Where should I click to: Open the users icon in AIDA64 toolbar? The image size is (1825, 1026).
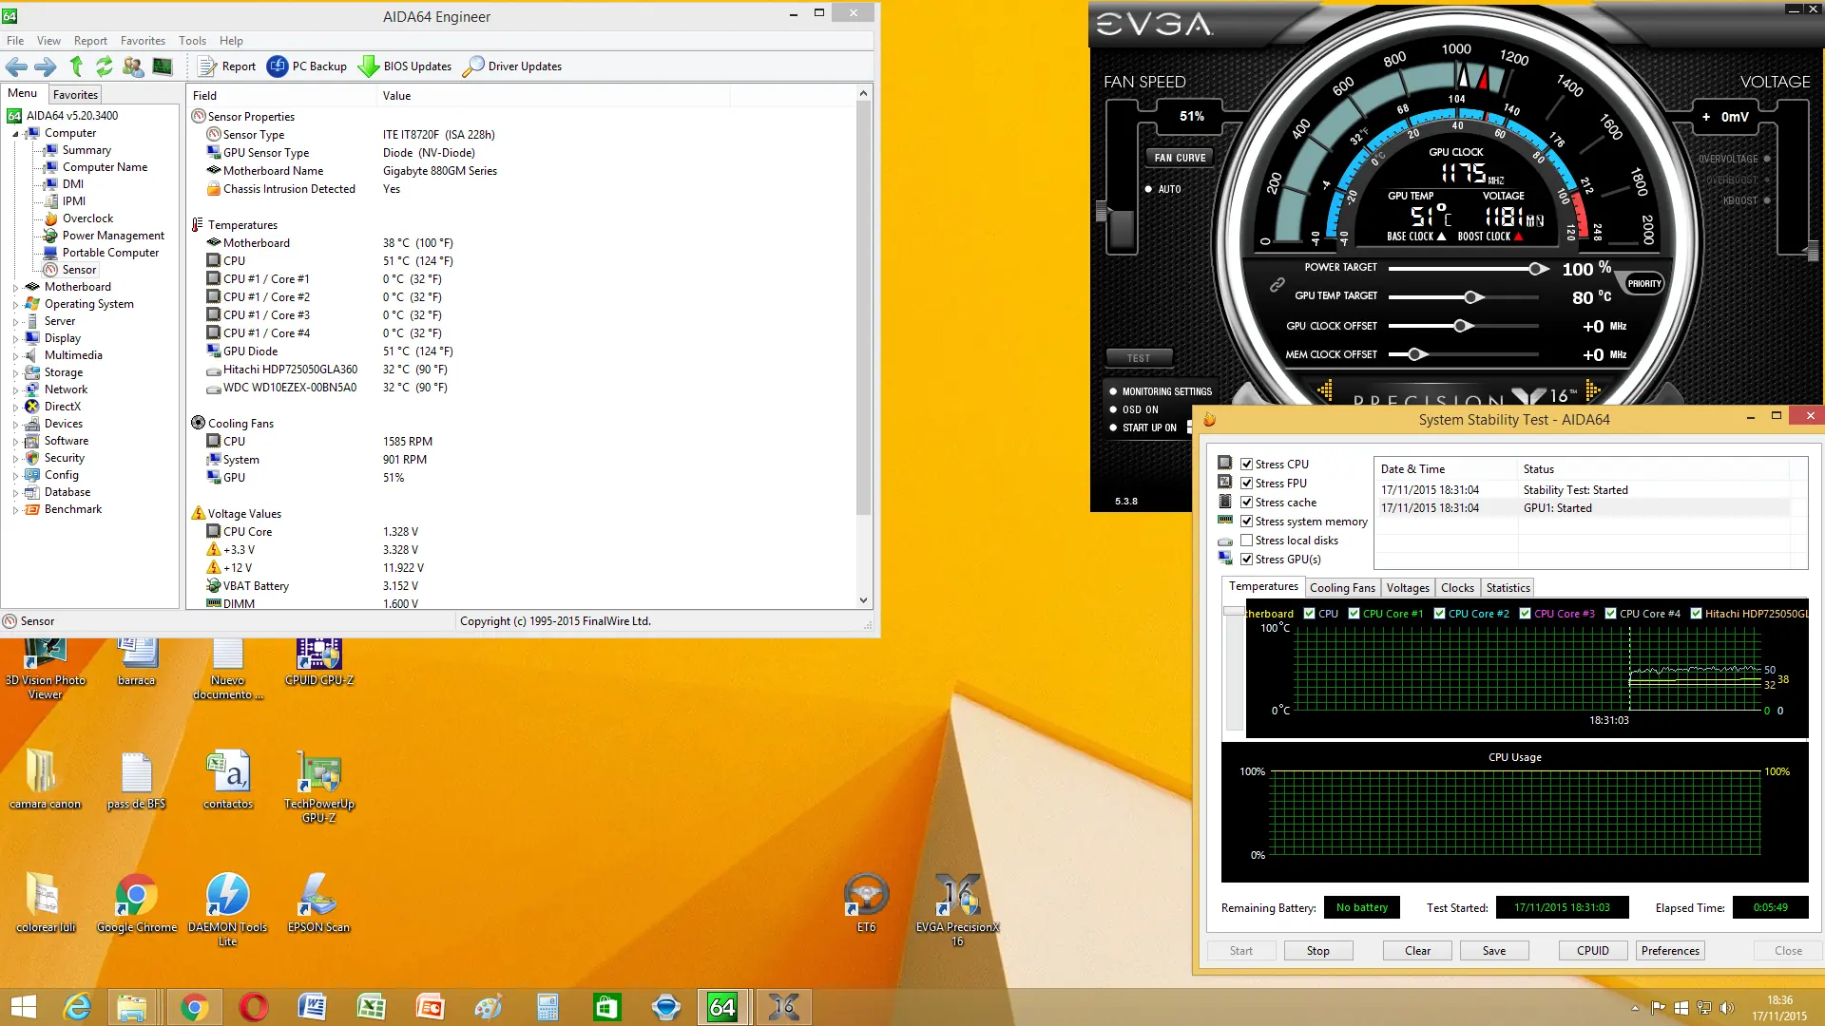pyautogui.click(x=133, y=66)
